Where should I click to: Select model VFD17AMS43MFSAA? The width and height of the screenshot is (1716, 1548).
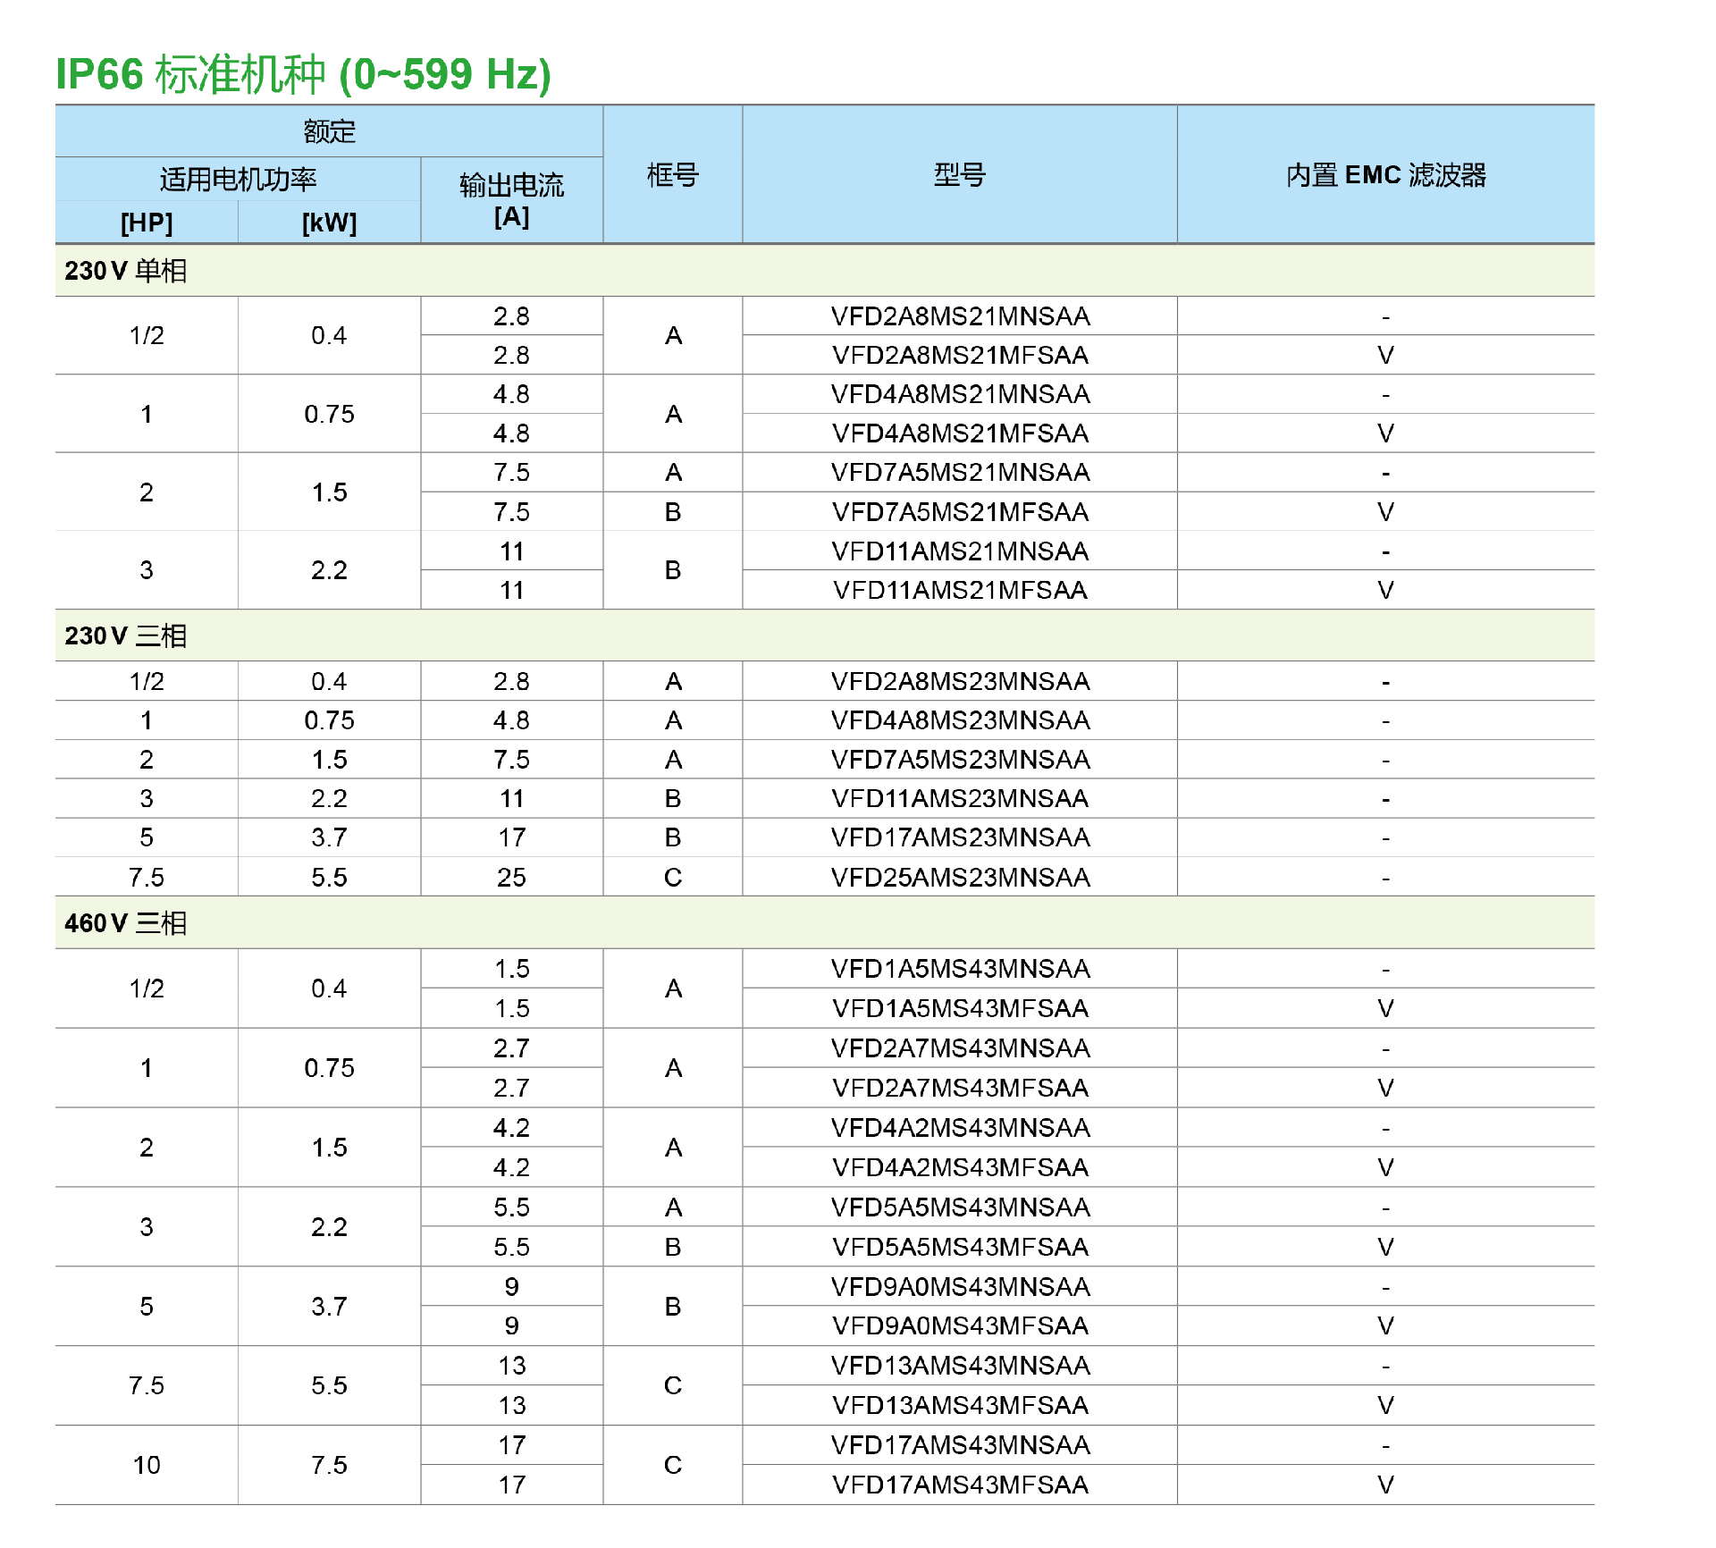(x=959, y=1485)
